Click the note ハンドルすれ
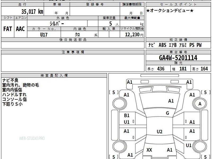The height and width of the screenshot is (159, 212). [x=14, y=95]
